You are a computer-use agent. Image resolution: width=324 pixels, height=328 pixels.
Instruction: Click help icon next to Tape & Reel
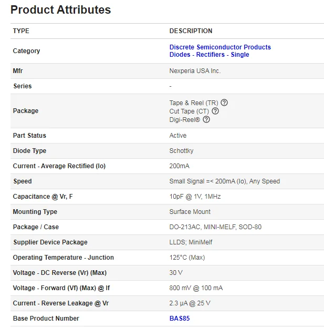tap(224, 102)
